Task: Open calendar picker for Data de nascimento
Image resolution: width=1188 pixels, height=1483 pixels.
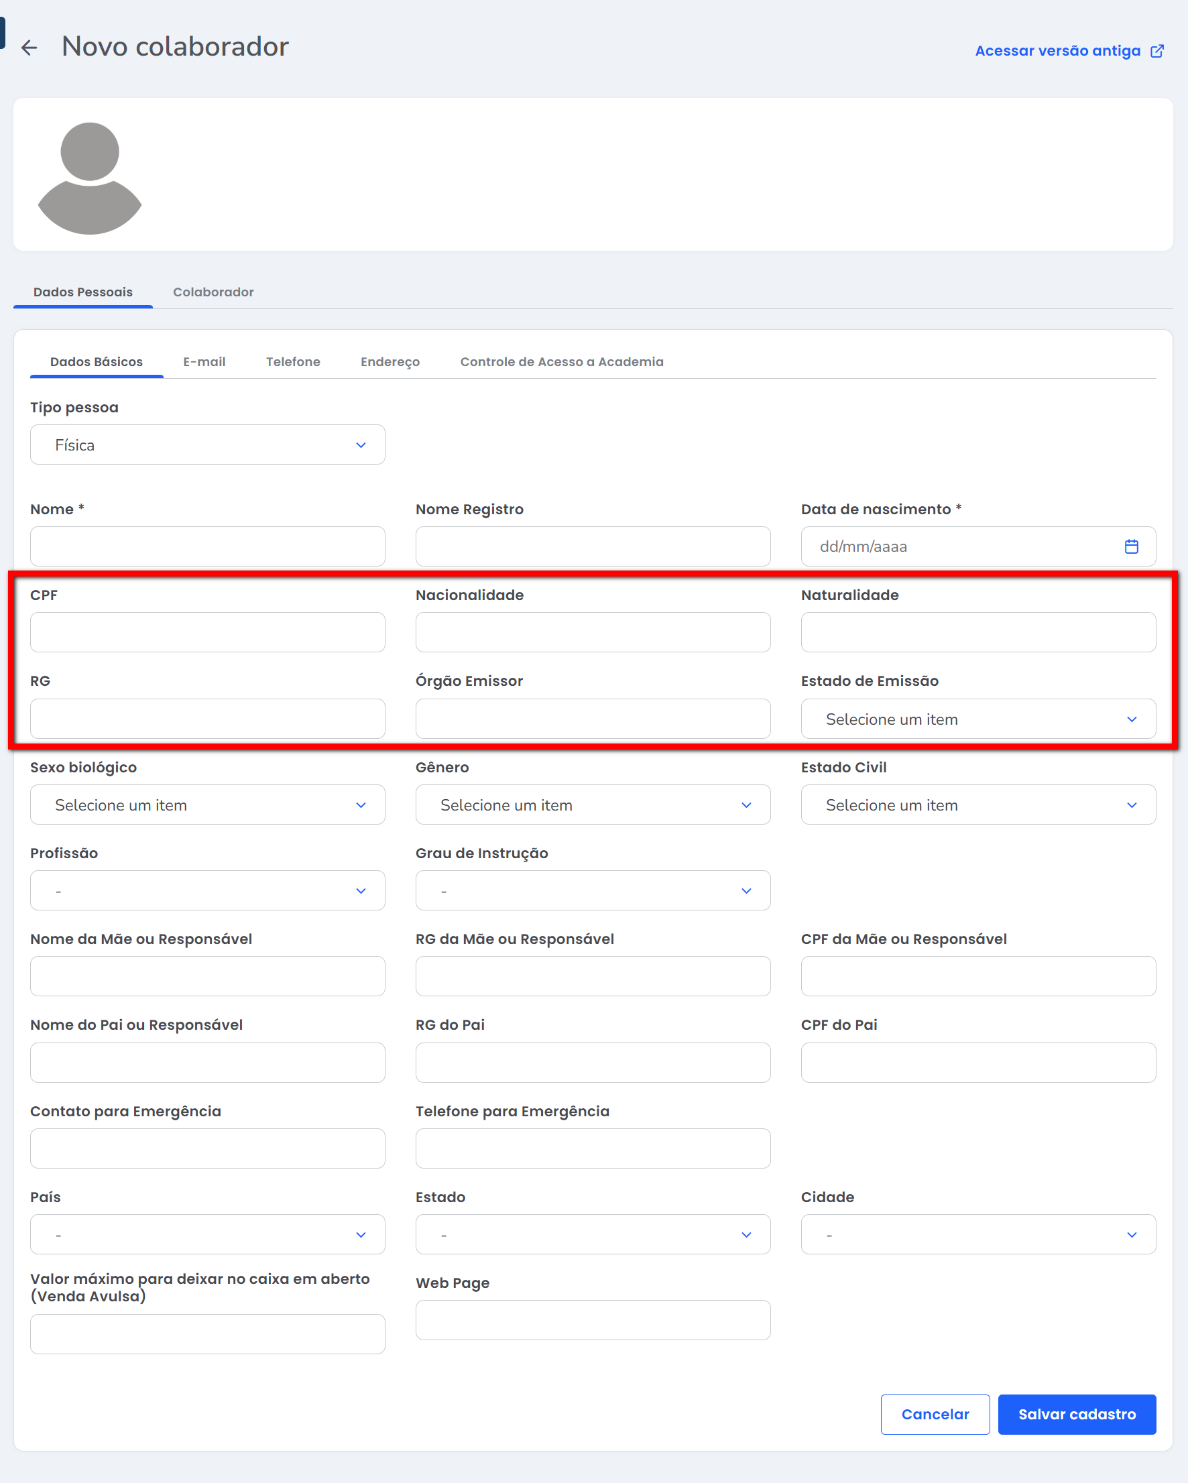Action: click(x=1131, y=546)
